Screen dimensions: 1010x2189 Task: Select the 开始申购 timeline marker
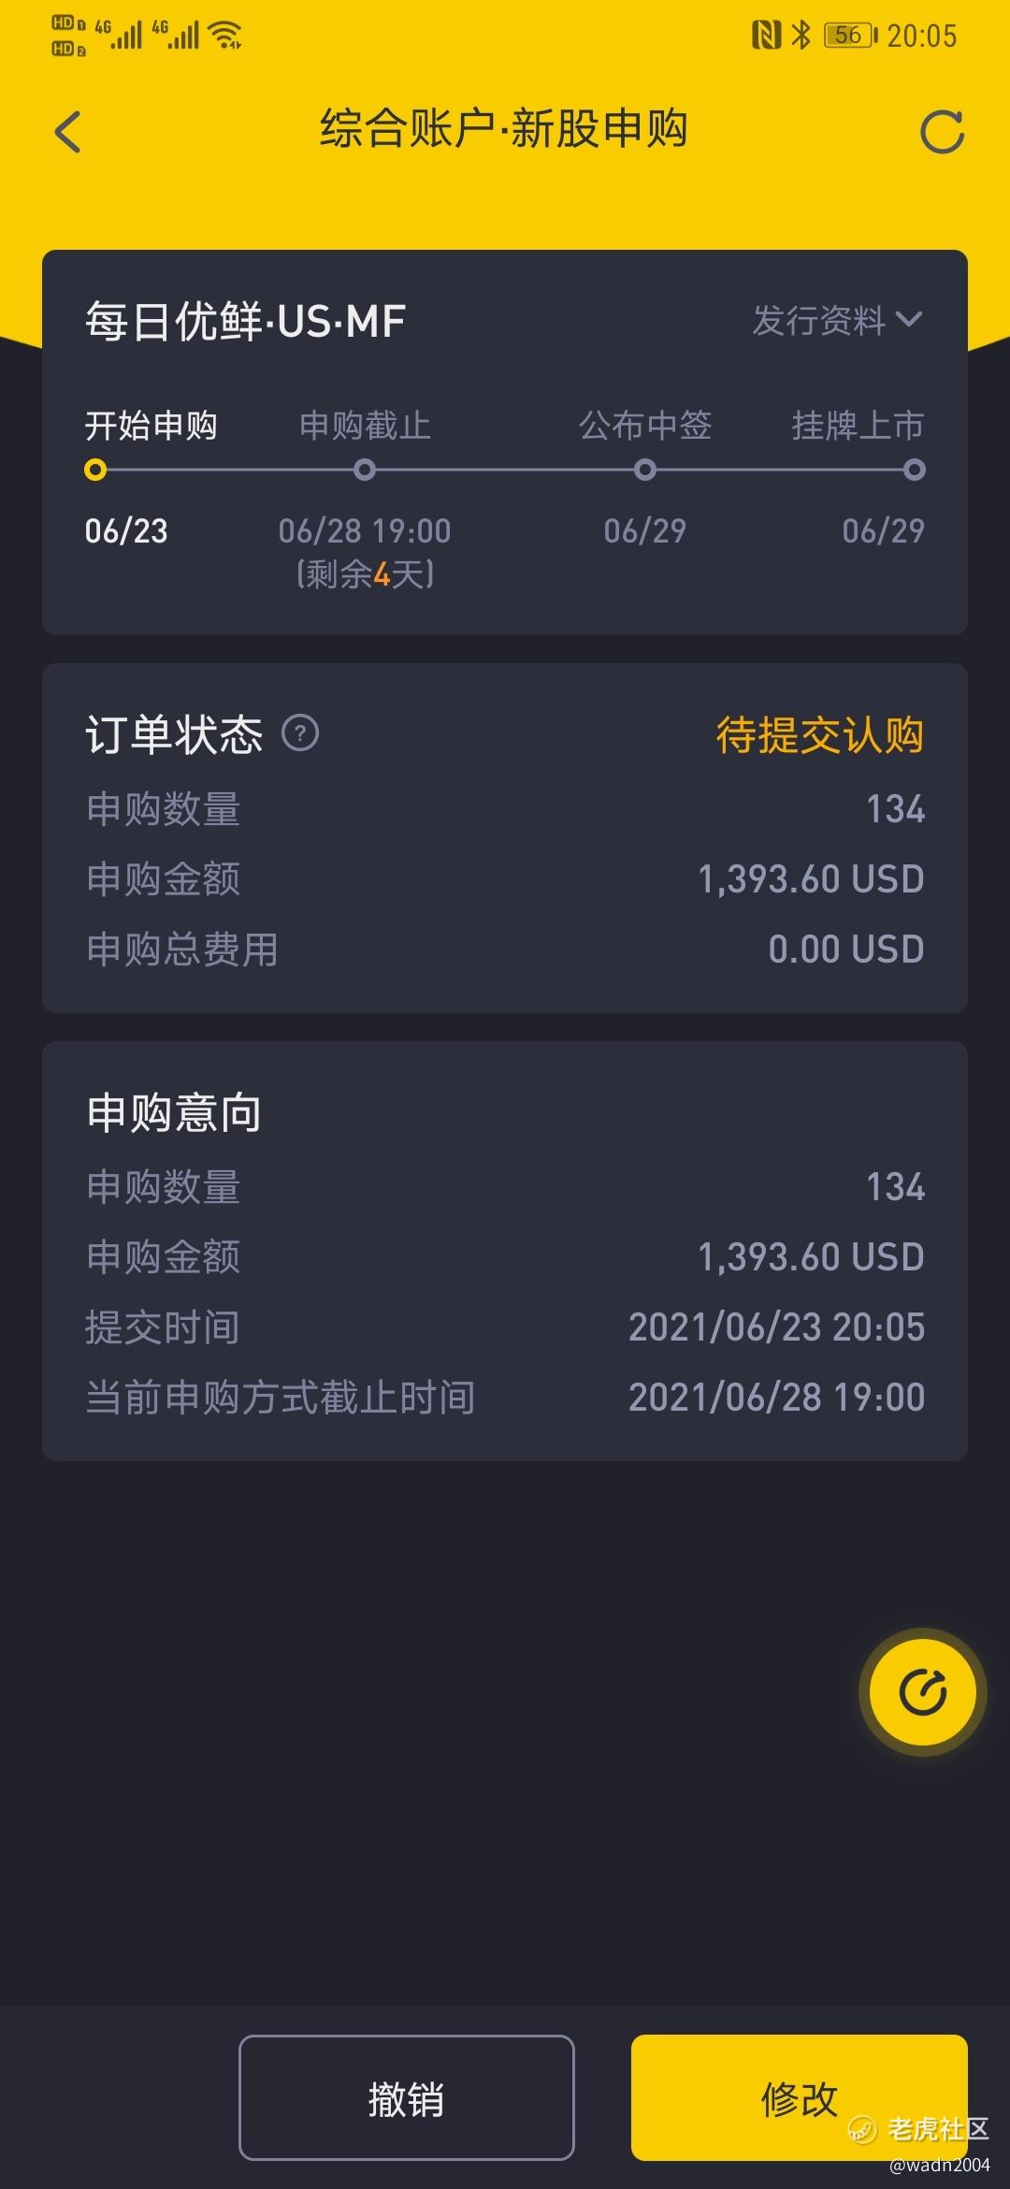coord(95,470)
